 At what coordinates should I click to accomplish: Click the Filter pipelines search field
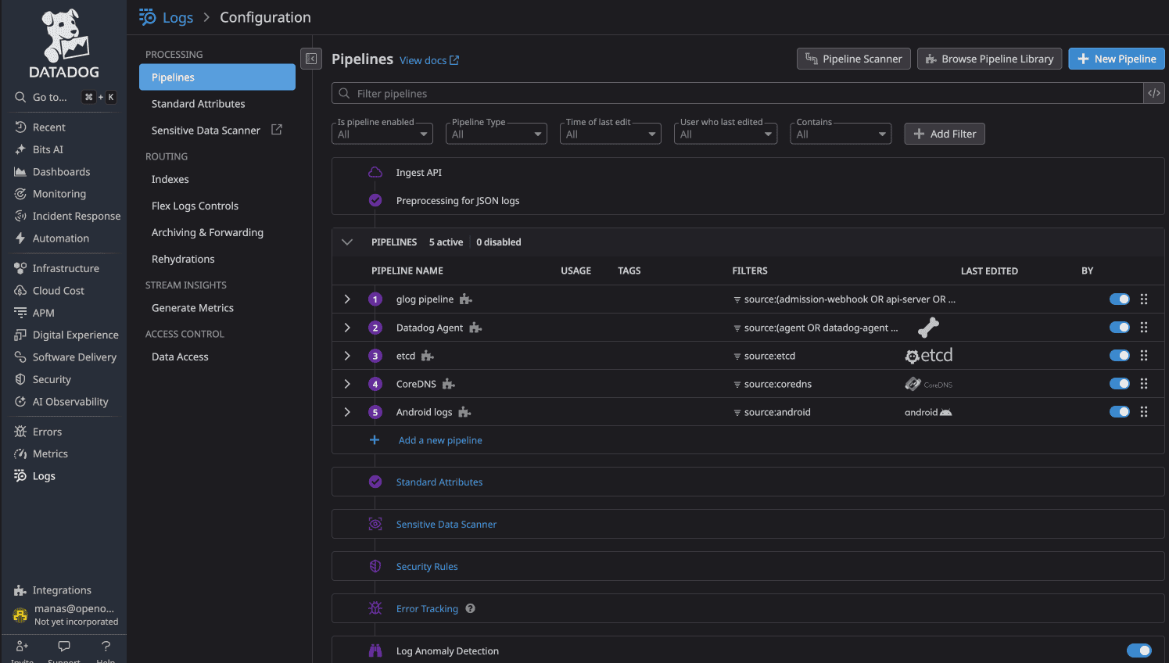(704, 93)
